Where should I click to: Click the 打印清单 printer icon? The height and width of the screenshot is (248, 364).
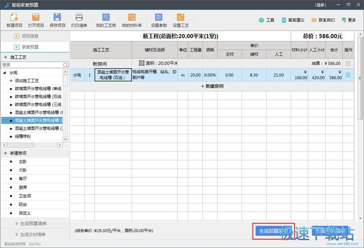pyautogui.click(x=79, y=20)
